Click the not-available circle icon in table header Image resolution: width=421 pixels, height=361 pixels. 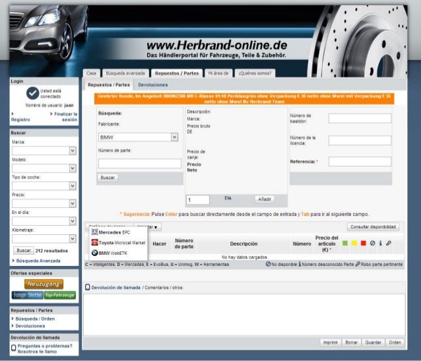click(x=372, y=244)
